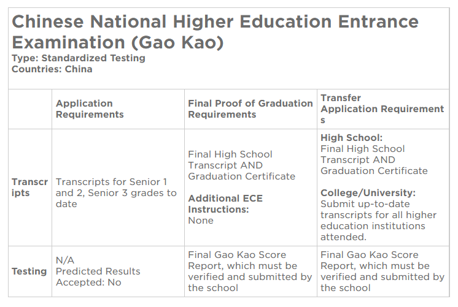Image resolution: width=458 pixels, height=307 pixels.
Task: Select 'Final High School Transcript AND' in graduation column
Action: point(230,160)
